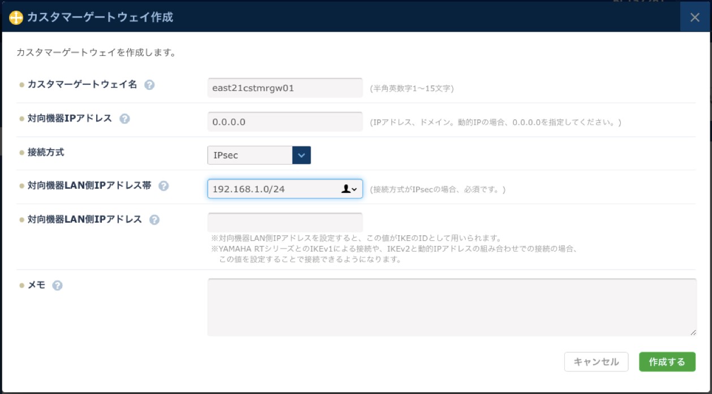Click the yellow plus icon in dialog title
The width and height of the screenshot is (712, 394).
pyautogui.click(x=16, y=18)
